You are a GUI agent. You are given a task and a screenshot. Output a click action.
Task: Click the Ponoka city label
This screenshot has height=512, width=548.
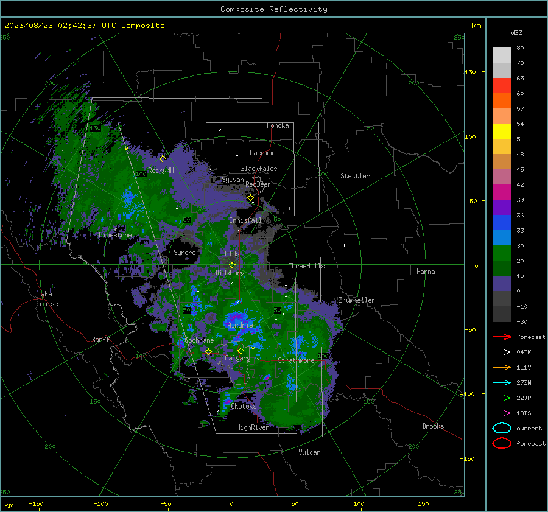pyautogui.click(x=278, y=125)
